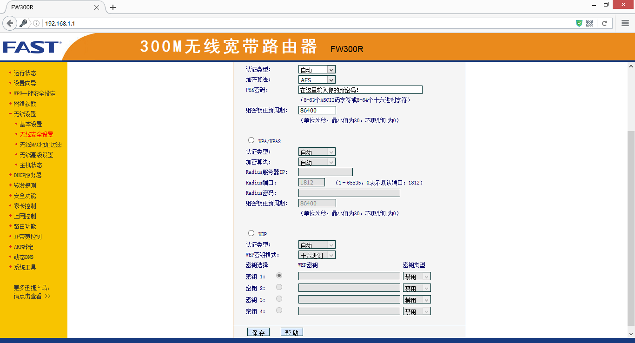Click the 帮助 help button
The height and width of the screenshot is (343, 635).
(x=292, y=332)
